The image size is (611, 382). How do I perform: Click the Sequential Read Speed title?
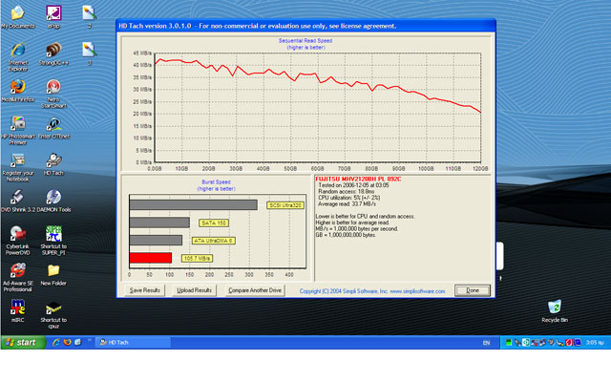pyautogui.click(x=305, y=40)
